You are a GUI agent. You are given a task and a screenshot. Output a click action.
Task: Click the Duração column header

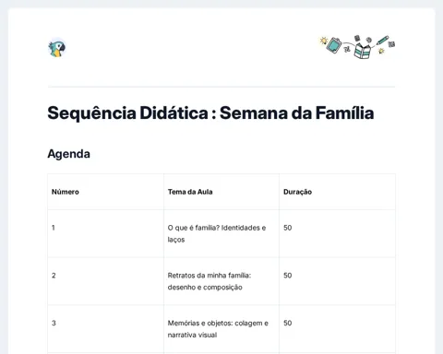pos(297,192)
